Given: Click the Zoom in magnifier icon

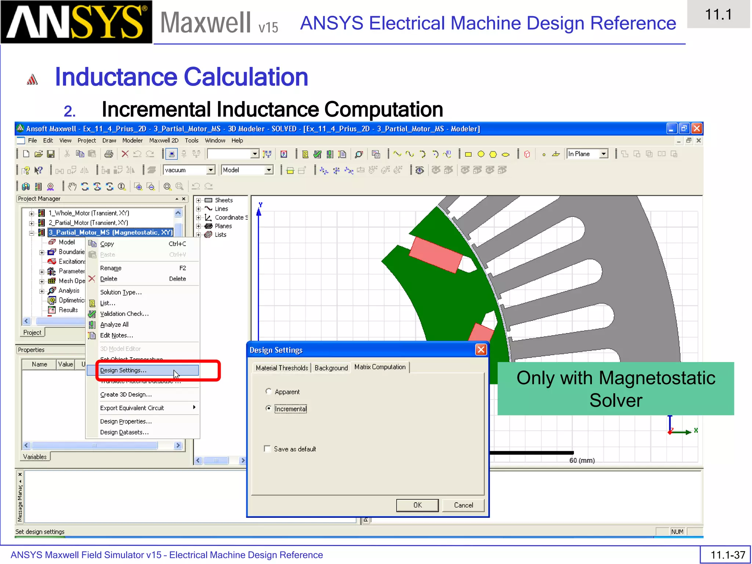Looking at the screenshot, I should pos(138,187).
